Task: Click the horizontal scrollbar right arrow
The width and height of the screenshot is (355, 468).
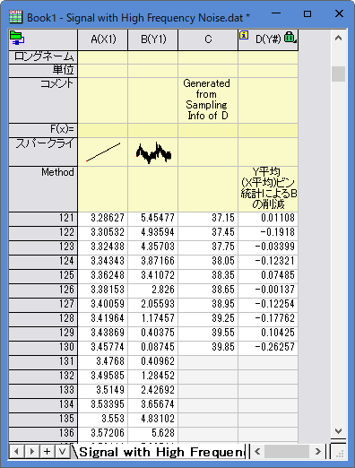Action: [318, 451]
